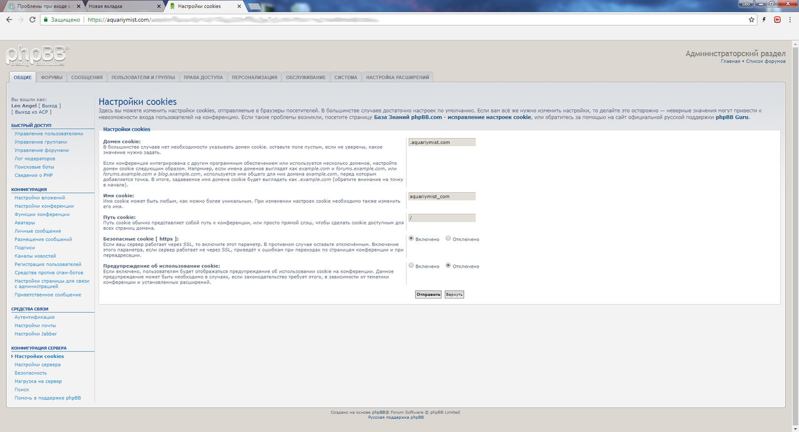Open a new browser tab

(x=255, y=6)
